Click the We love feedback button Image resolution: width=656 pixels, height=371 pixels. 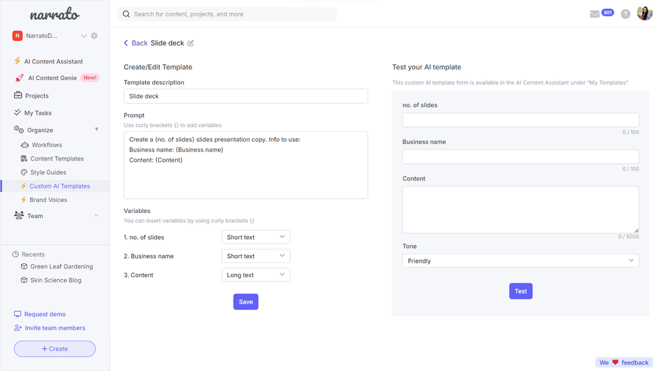click(x=624, y=362)
